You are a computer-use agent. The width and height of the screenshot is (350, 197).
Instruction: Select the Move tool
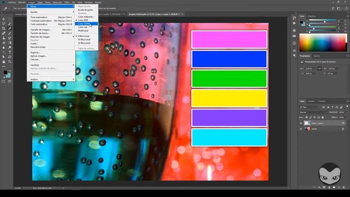(x=4, y=19)
